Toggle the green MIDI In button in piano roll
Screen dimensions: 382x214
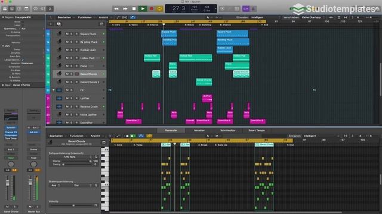pos(133,136)
